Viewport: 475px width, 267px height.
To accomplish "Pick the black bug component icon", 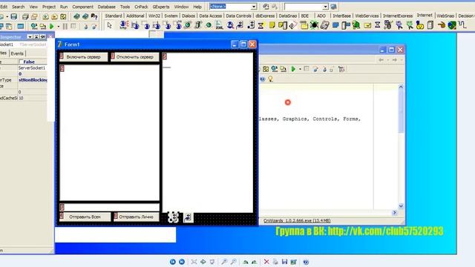I will 314,25.
